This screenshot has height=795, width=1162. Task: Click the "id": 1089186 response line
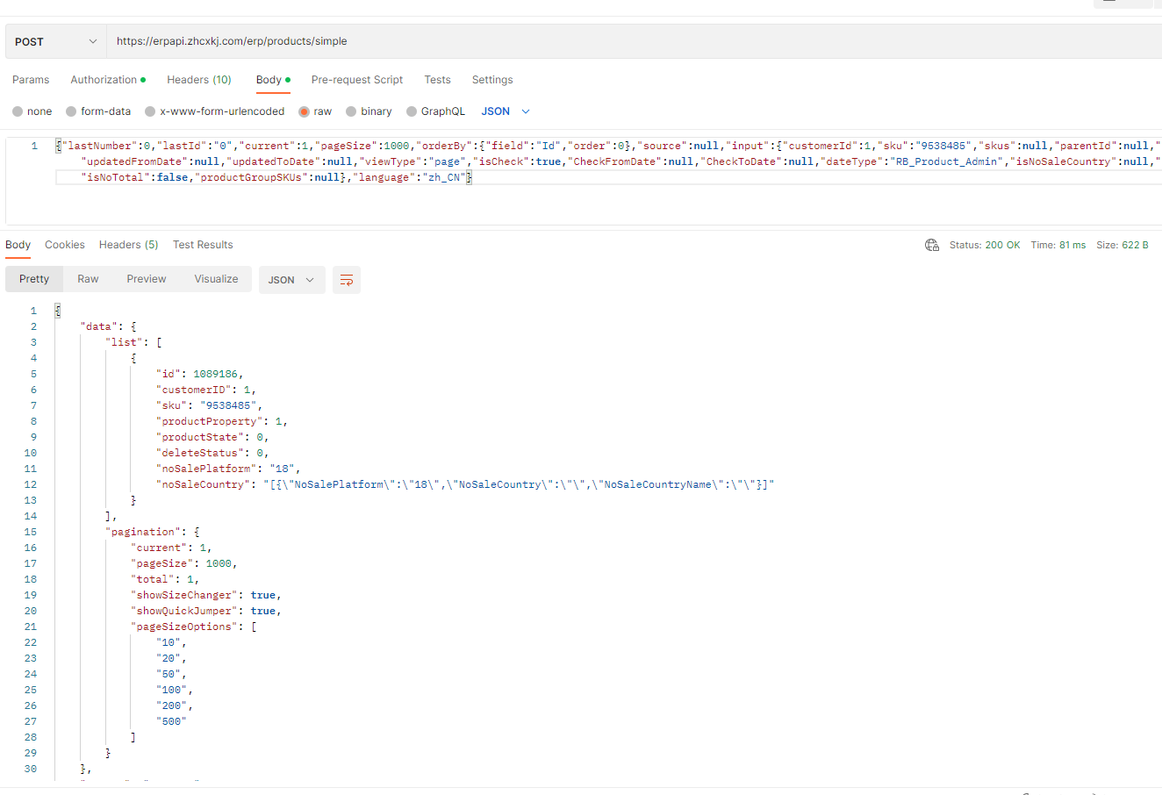(x=199, y=374)
